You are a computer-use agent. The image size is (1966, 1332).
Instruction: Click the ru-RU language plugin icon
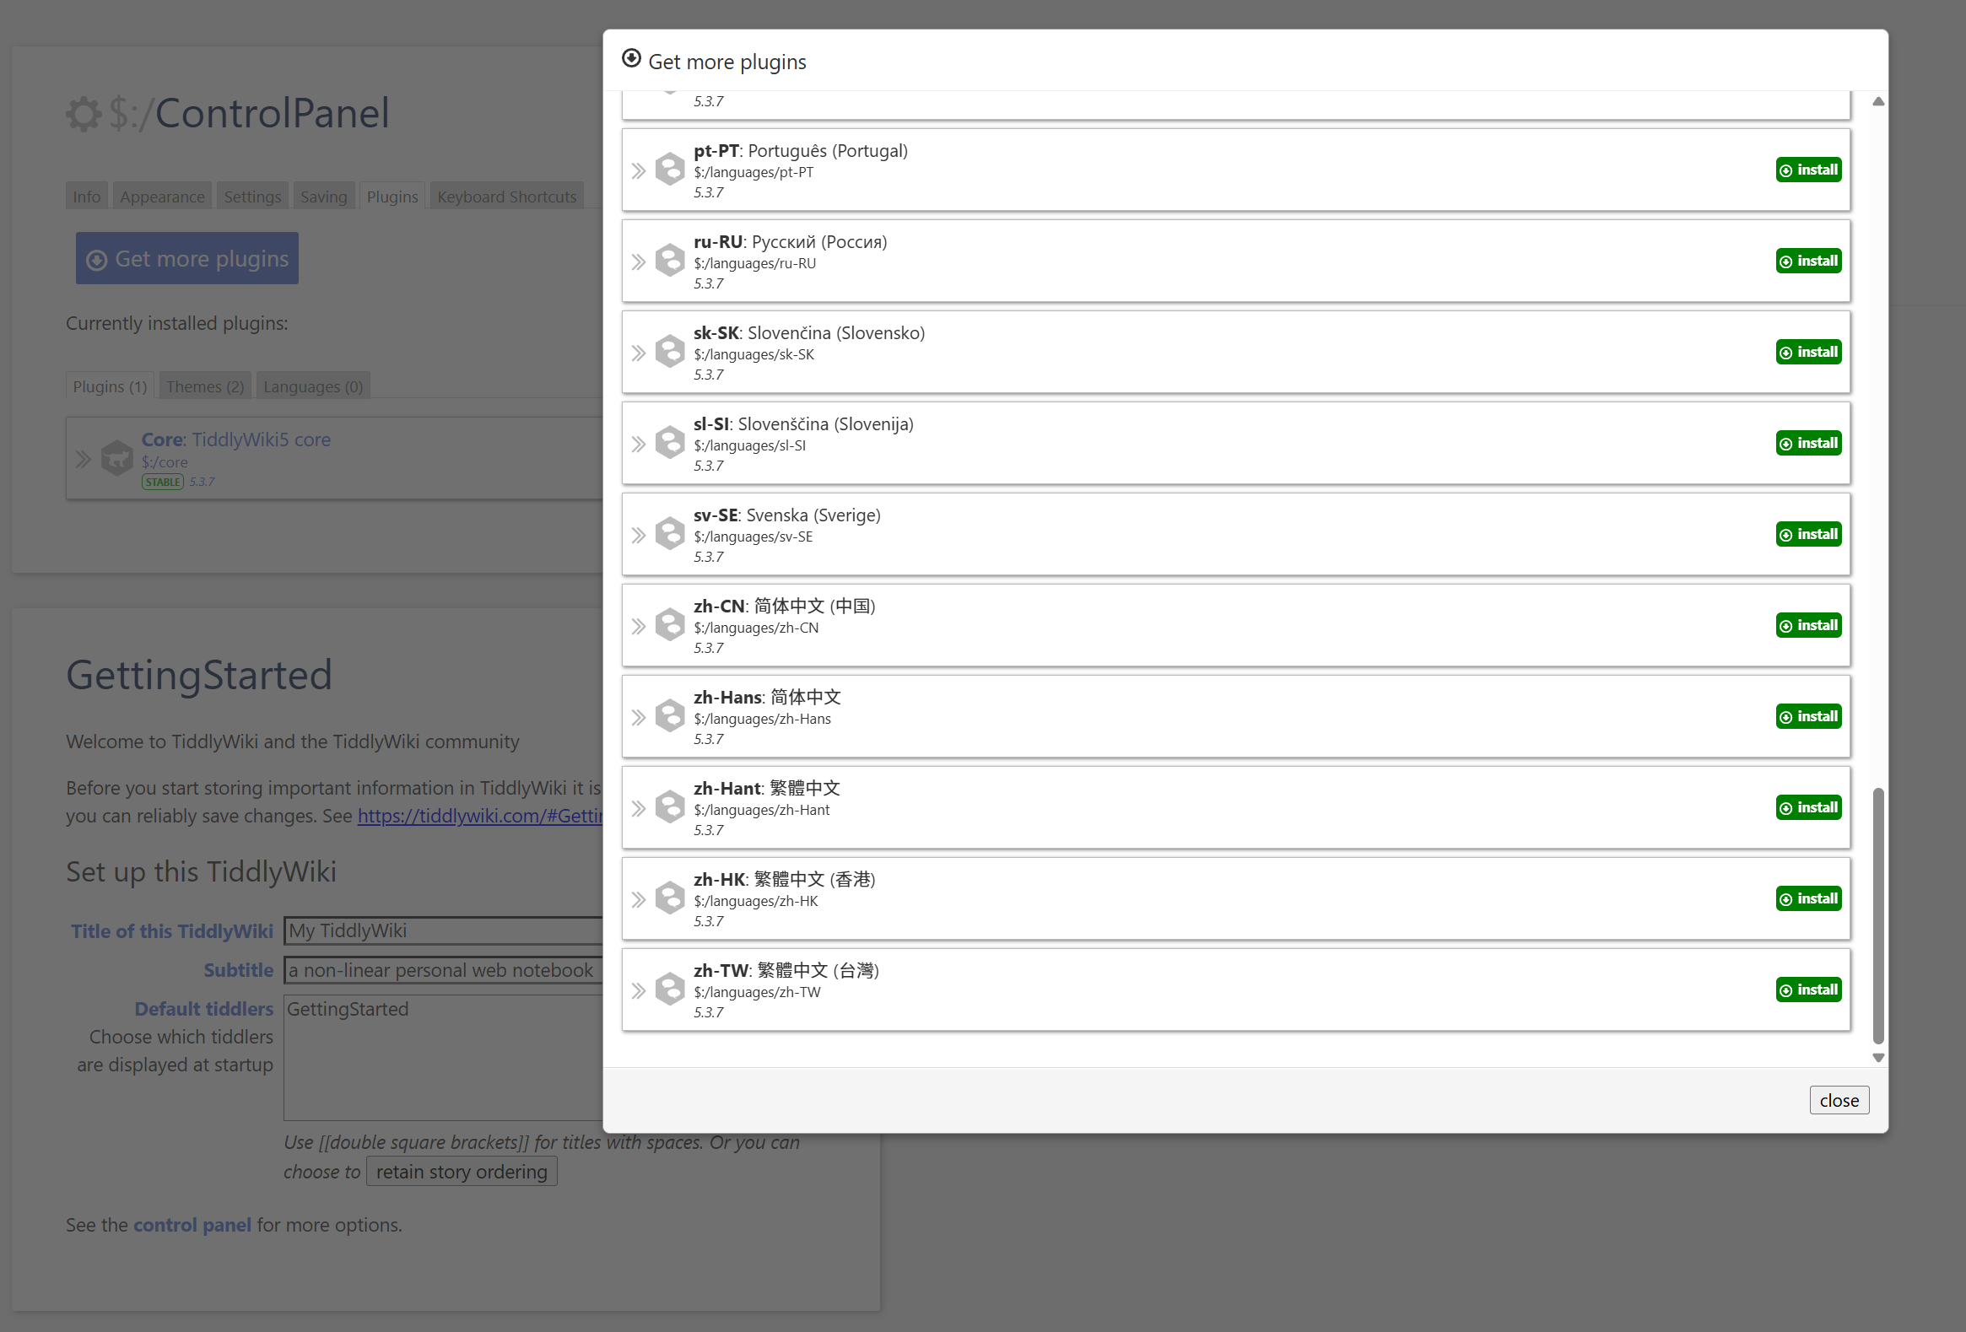[670, 262]
